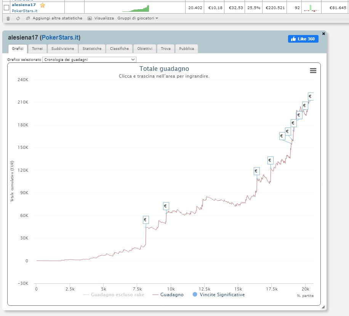This screenshot has width=349, height=316.
Task: Click the Facebook Like 360 button
Action: tap(303, 39)
